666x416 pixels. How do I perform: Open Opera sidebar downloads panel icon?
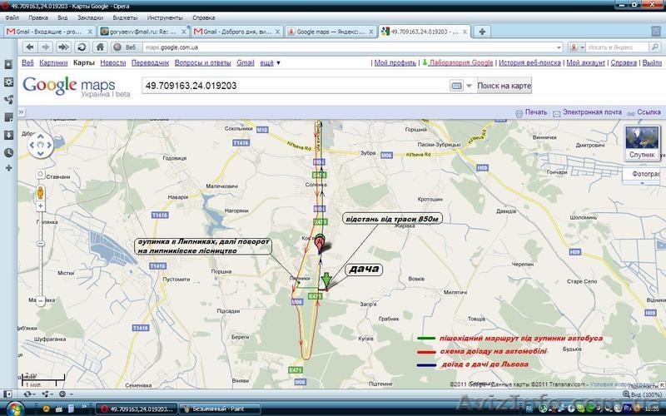pyautogui.click(x=7, y=135)
